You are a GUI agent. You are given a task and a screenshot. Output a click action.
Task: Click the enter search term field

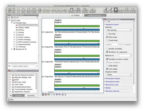point(23,66)
